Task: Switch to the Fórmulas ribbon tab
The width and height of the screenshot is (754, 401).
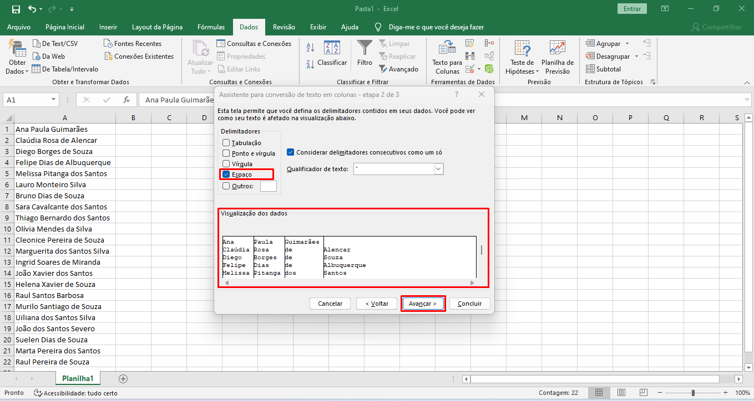Action: pyautogui.click(x=211, y=27)
